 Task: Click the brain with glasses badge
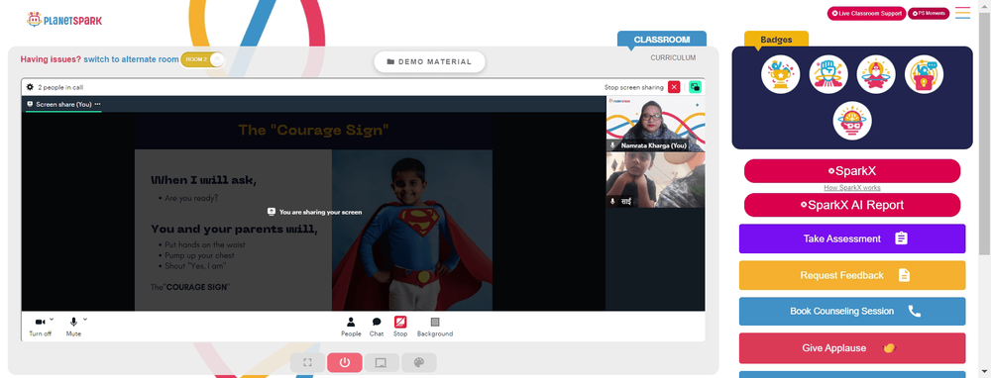tap(852, 121)
